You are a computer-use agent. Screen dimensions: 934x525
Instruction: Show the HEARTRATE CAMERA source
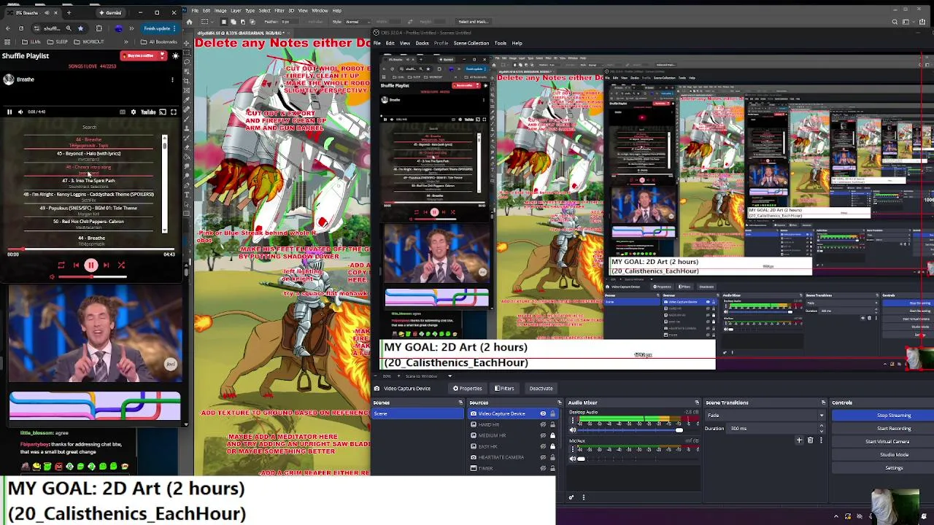click(543, 457)
